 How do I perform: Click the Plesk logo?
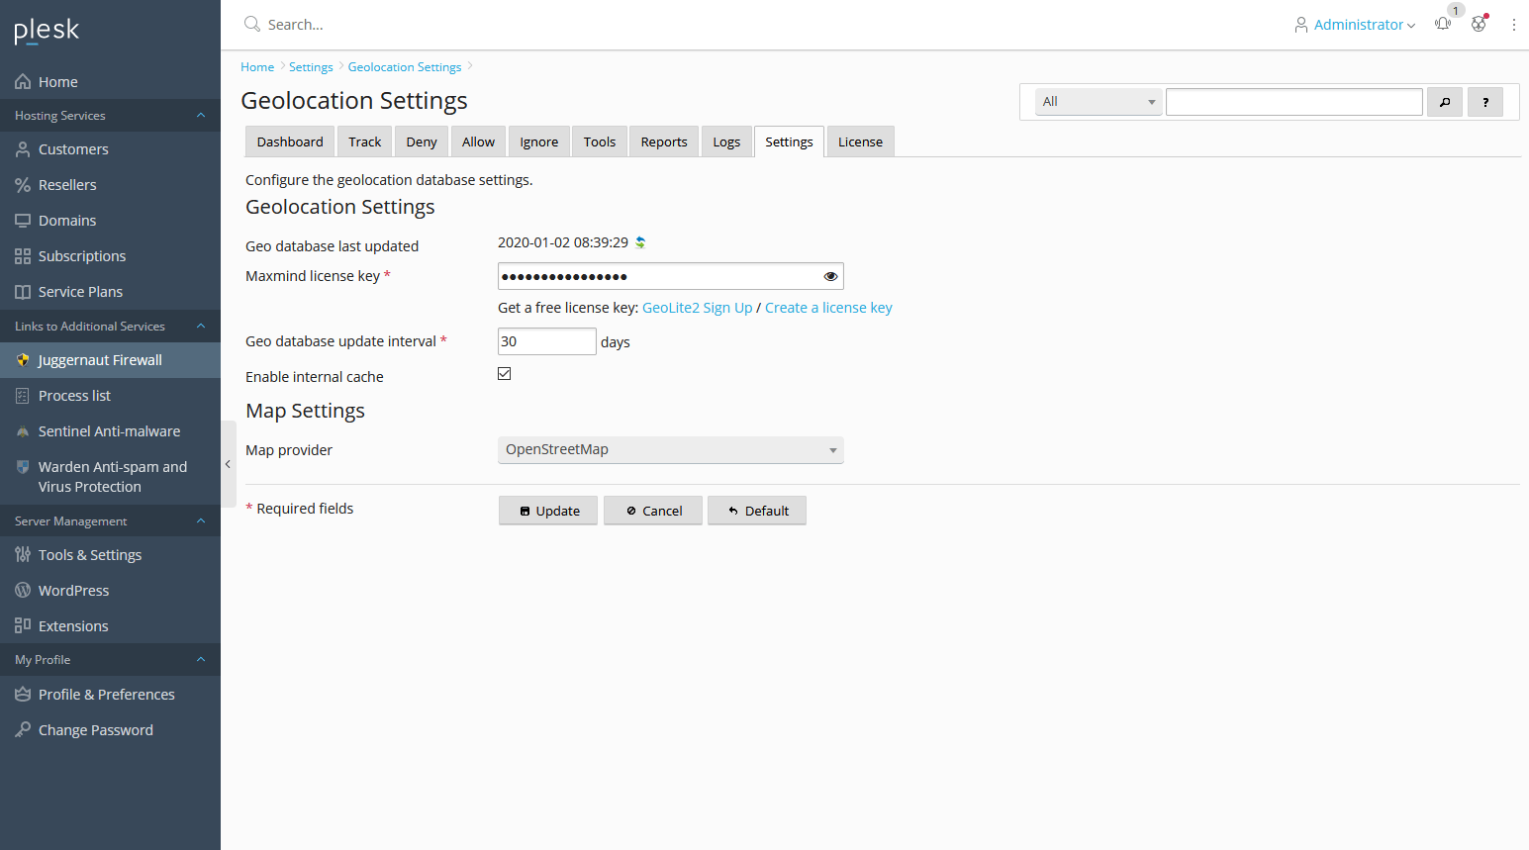[47, 31]
